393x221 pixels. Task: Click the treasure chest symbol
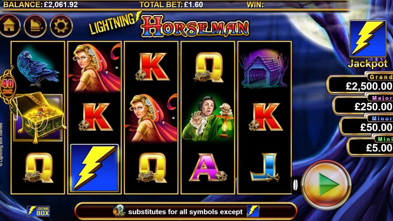pyautogui.click(x=38, y=117)
